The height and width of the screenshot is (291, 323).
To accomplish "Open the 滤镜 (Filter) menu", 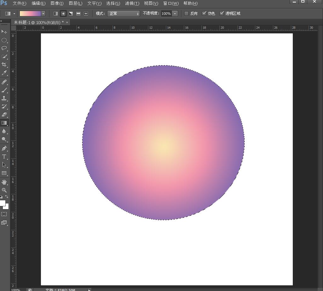I will click(x=132, y=3).
